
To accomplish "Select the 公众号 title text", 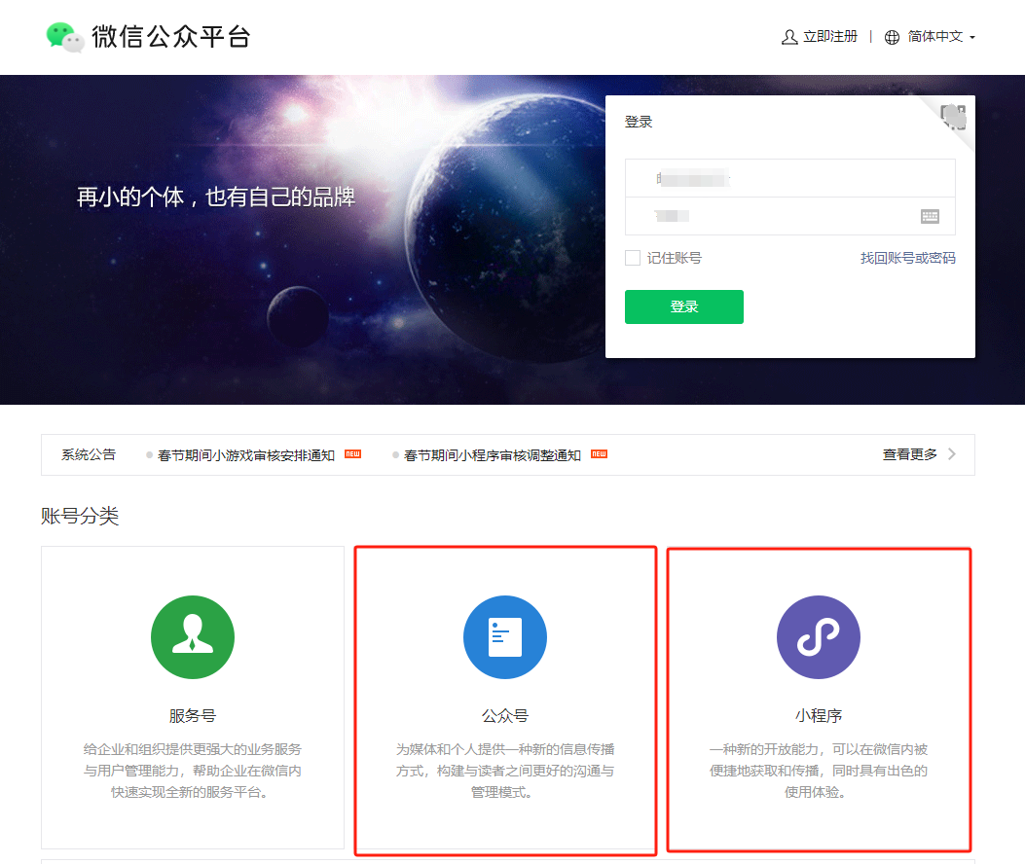I will coord(505,716).
